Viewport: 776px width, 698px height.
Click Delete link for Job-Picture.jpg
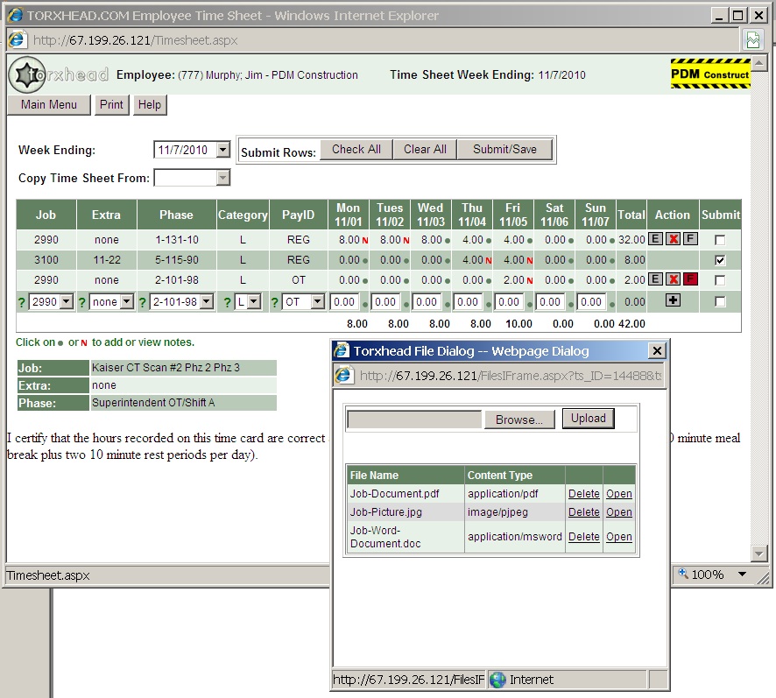(583, 512)
